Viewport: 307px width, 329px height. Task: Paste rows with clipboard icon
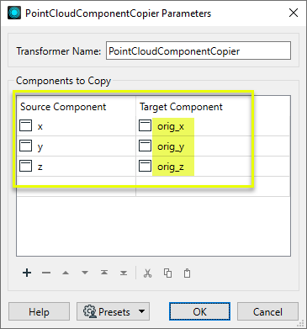(187, 273)
